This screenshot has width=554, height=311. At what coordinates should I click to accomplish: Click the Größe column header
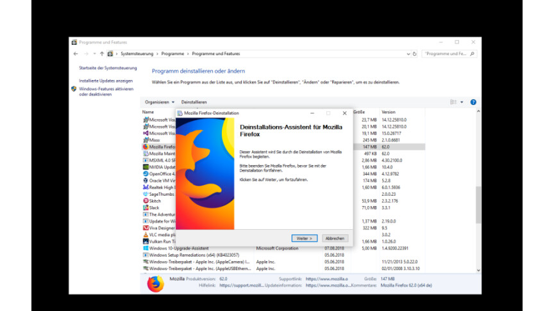[359, 112]
